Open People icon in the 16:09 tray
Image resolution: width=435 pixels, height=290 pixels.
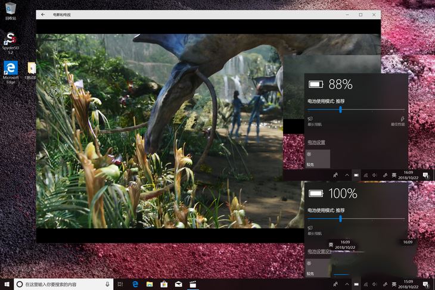[335, 175]
